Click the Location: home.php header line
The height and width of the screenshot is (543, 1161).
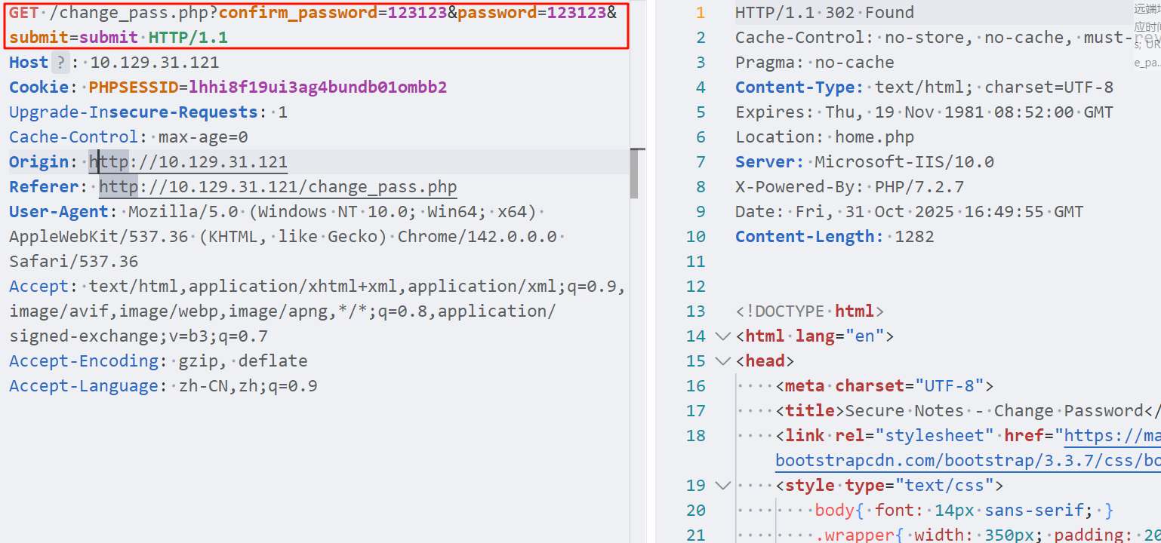point(824,137)
